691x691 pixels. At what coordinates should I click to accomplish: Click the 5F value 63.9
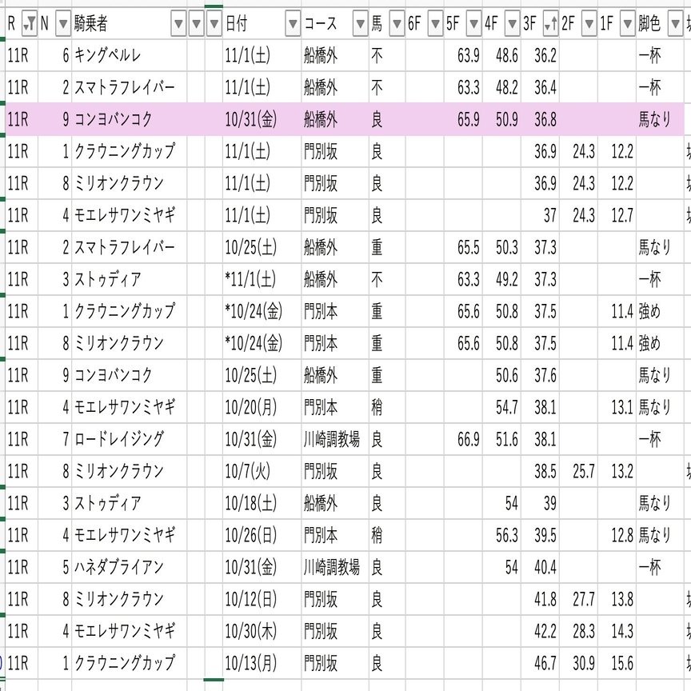click(468, 55)
